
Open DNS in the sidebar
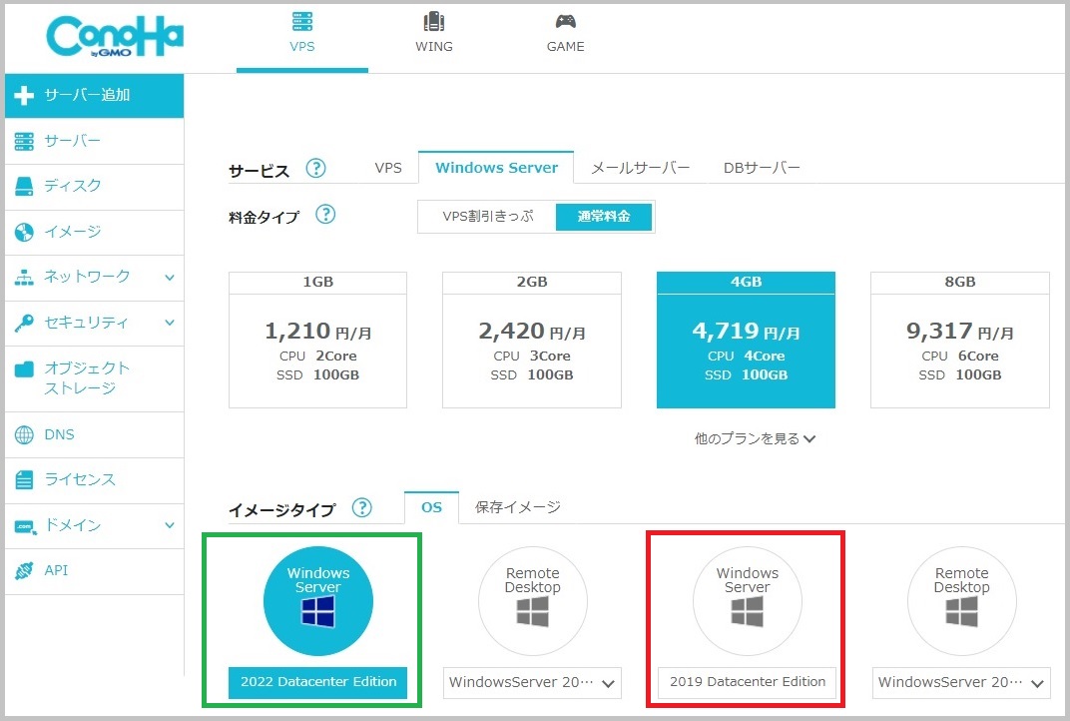(94, 435)
